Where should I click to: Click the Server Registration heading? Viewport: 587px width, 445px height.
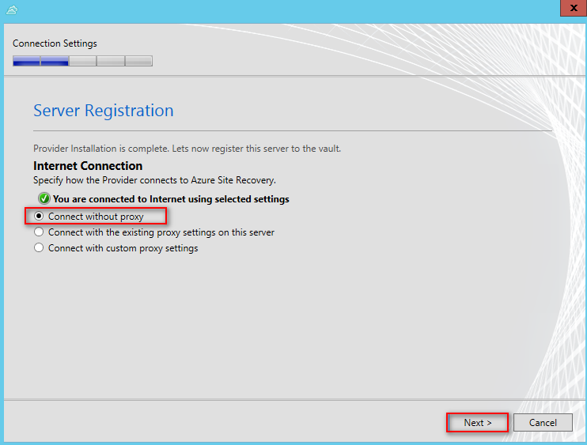pyautogui.click(x=104, y=111)
